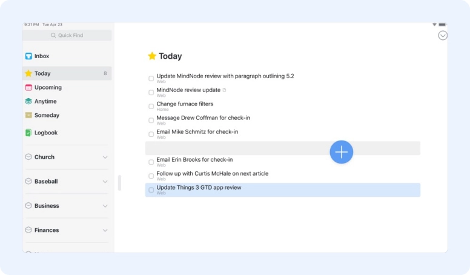Click the Business area icon

click(x=28, y=205)
